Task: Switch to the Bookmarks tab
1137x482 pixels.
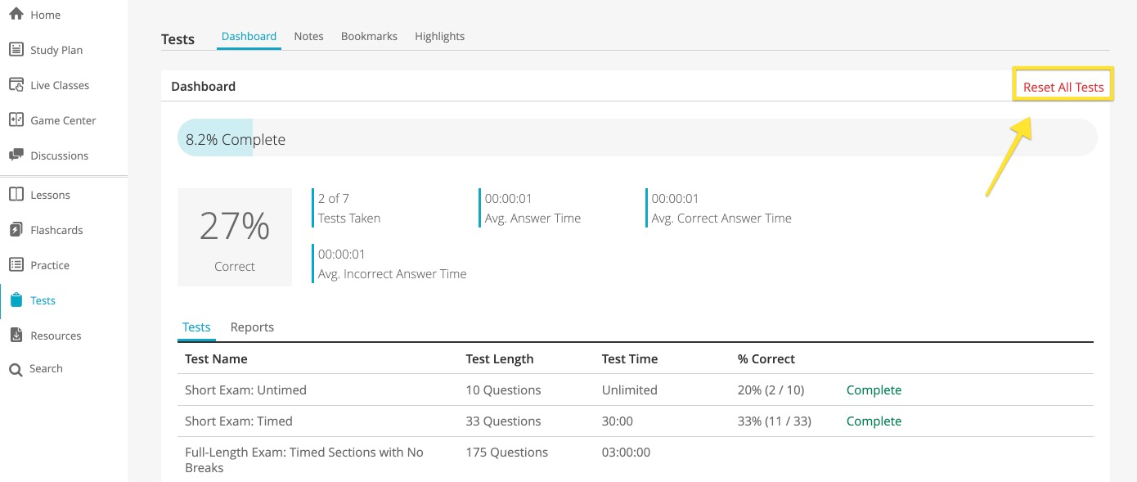Action: point(369,36)
